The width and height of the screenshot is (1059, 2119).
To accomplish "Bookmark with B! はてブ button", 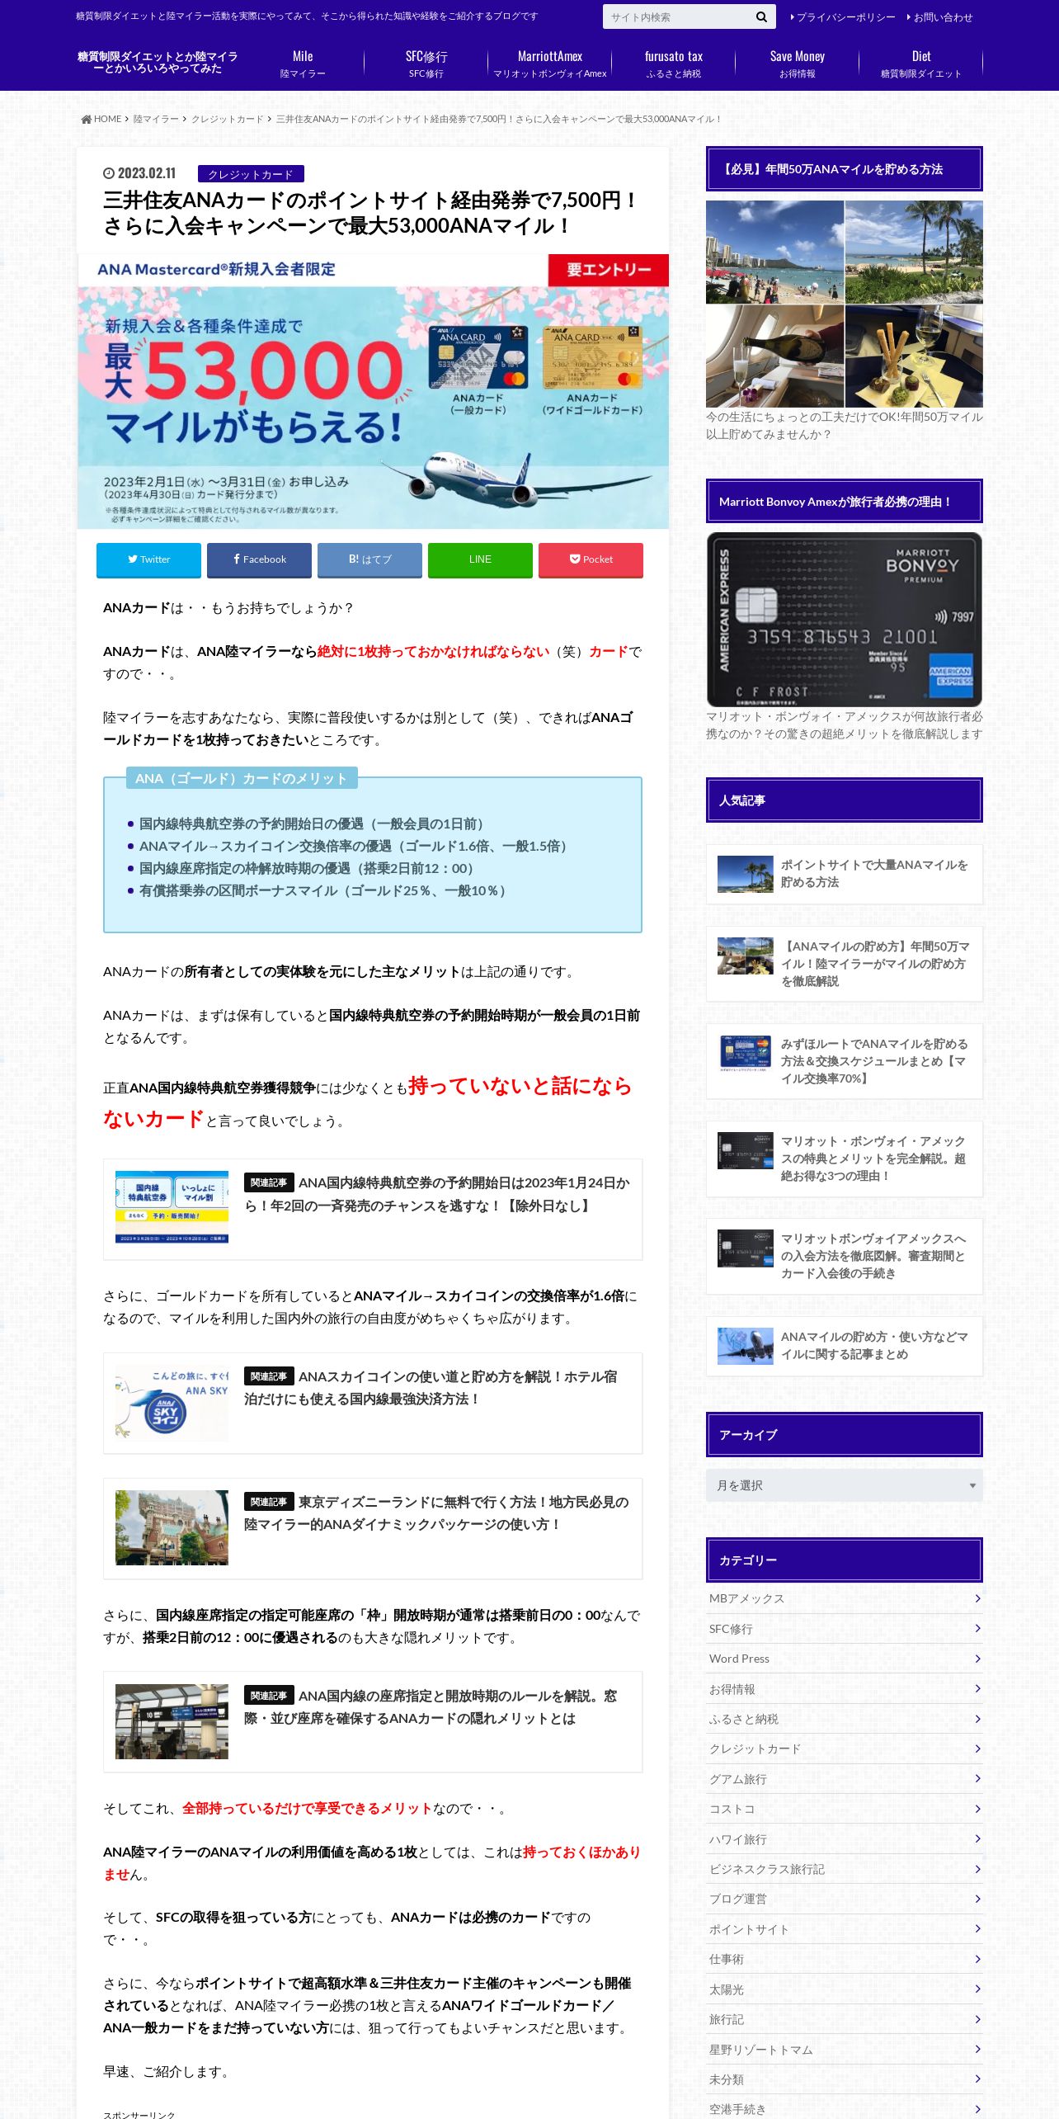I will (369, 559).
